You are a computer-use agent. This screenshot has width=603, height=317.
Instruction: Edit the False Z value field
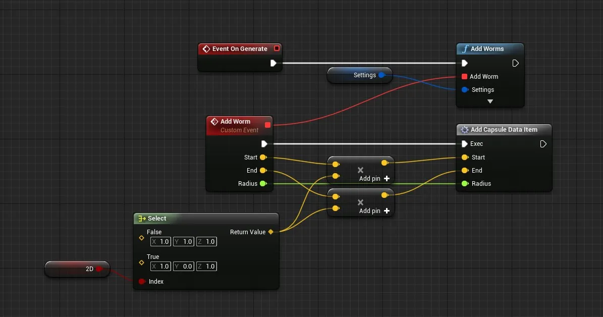210,242
